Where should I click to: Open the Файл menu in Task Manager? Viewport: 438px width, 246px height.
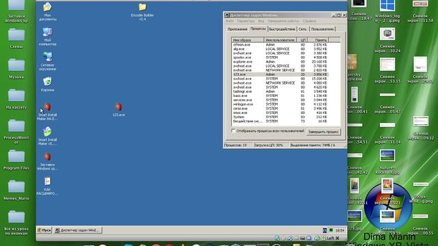click(x=230, y=21)
